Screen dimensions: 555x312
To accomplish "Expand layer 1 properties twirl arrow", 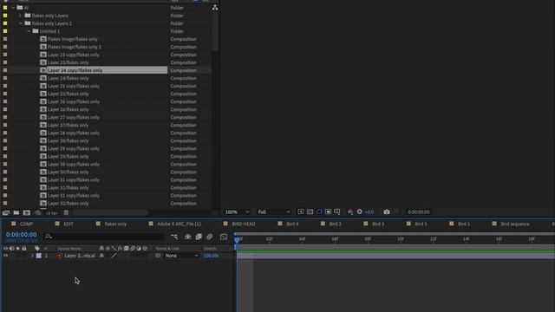I will tap(32, 256).
